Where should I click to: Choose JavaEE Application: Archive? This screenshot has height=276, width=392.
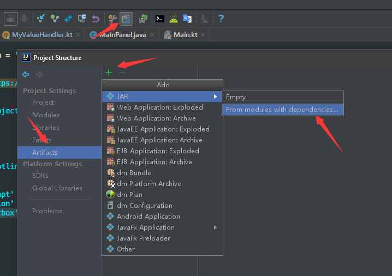click(162, 140)
